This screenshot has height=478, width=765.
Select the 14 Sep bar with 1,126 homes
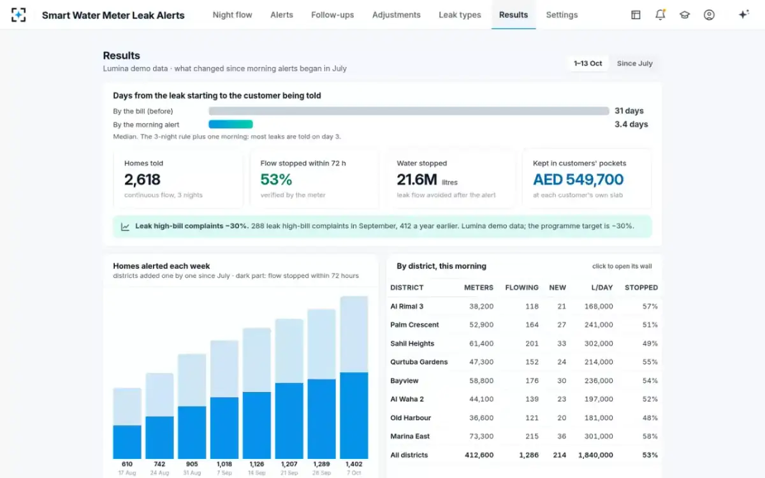coord(257,393)
